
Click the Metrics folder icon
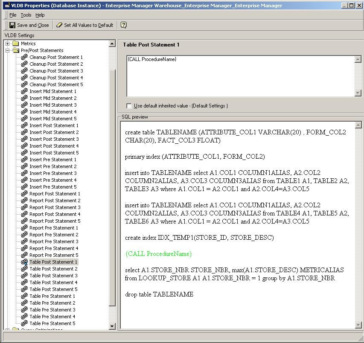(x=16, y=44)
